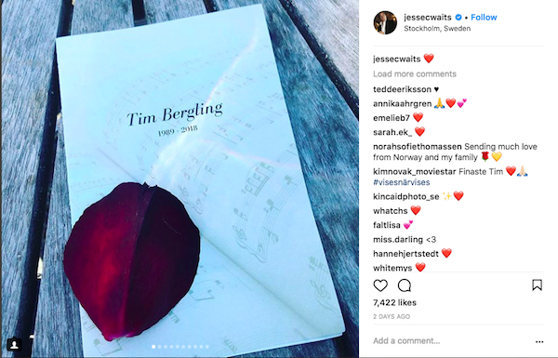Open norahsofiethomassen commenter profile

tap(418, 147)
